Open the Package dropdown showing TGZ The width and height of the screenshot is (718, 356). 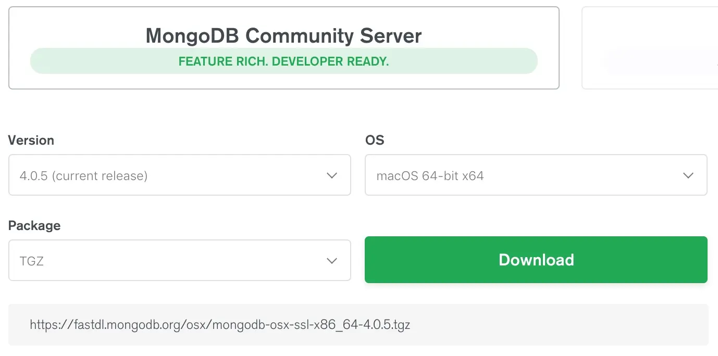pyautogui.click(x=180, y=260)
